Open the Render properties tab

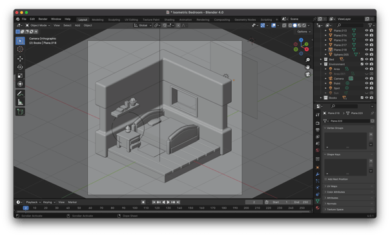[x=318, y=123]
